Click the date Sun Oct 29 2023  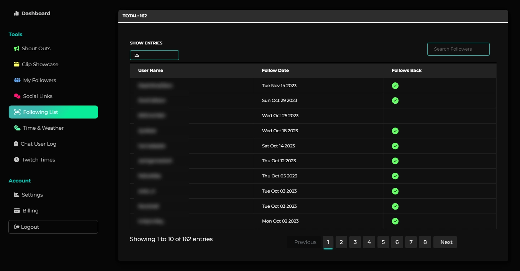[x=280, y=100]
